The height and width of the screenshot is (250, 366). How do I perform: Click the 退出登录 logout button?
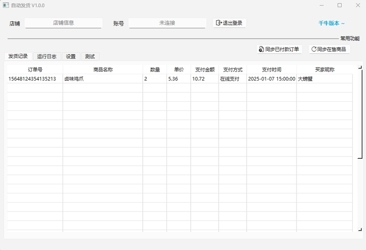(x=229, y=23)
